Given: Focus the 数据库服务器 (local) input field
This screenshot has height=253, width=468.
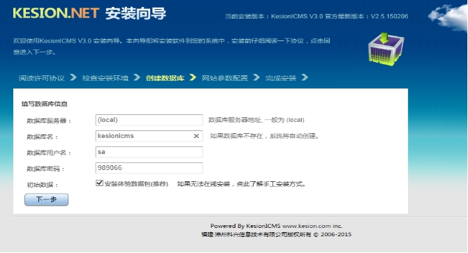Looking at the screenshot, I should coord(149,120).
